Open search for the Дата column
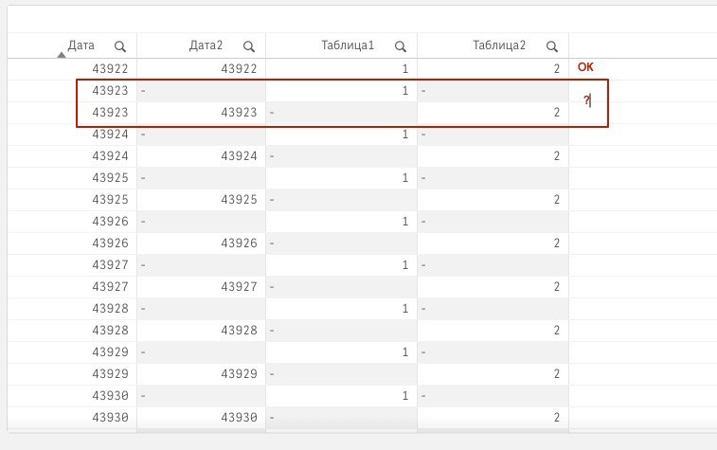 click(120, 46)
